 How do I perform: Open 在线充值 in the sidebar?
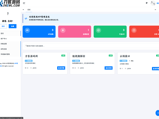pos(10,49)
